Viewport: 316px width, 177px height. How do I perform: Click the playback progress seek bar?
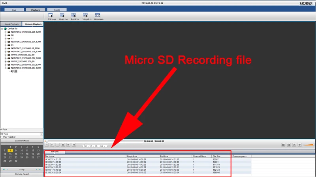click(94, 141)
